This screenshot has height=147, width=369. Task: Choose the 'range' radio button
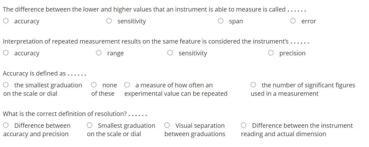[99, 53]
